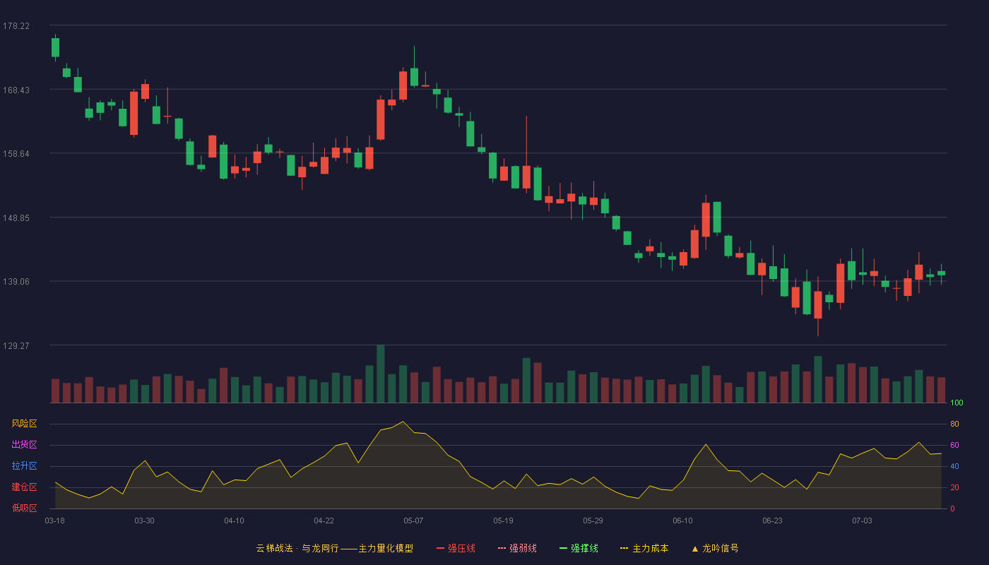This screenshot has height=565, width=989.
Task: Click the 04-22 date label
Action: point(324,521)
